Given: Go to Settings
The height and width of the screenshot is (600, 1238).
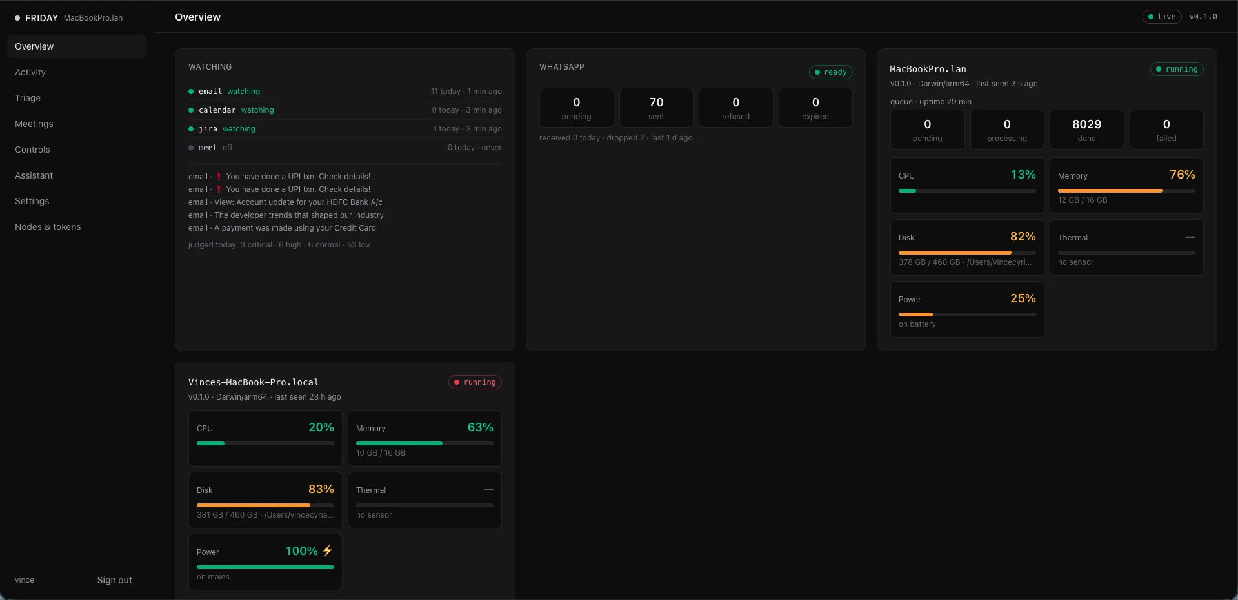Looking at the screenshot, I should 76,201.
